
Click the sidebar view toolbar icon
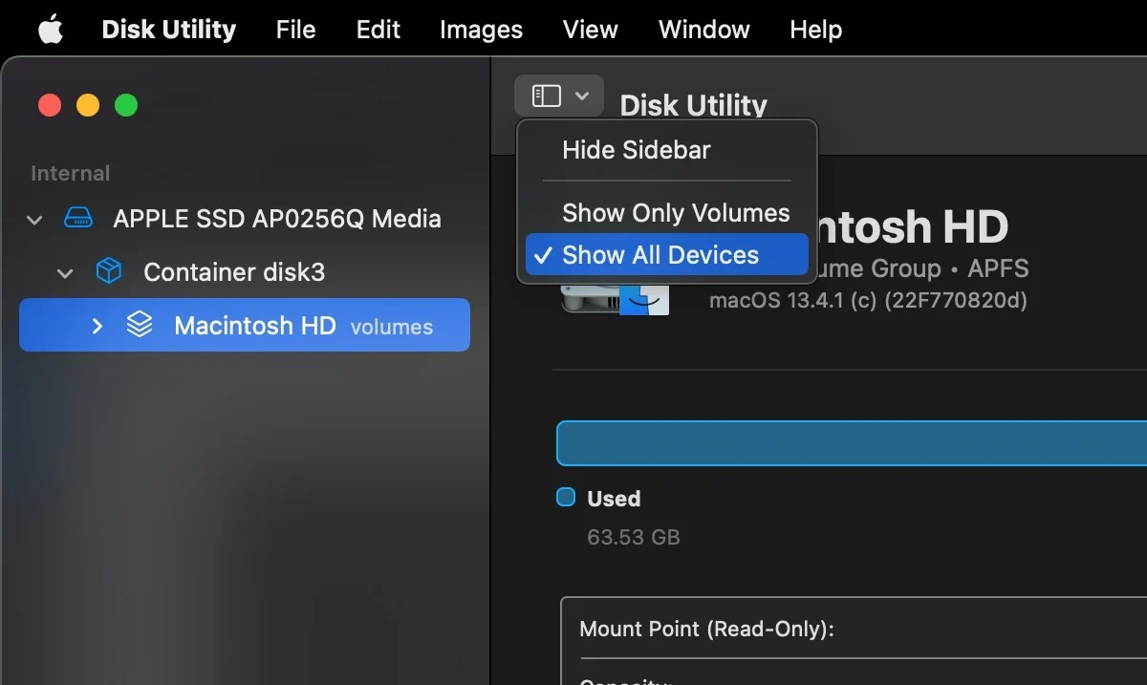point(547,96)
